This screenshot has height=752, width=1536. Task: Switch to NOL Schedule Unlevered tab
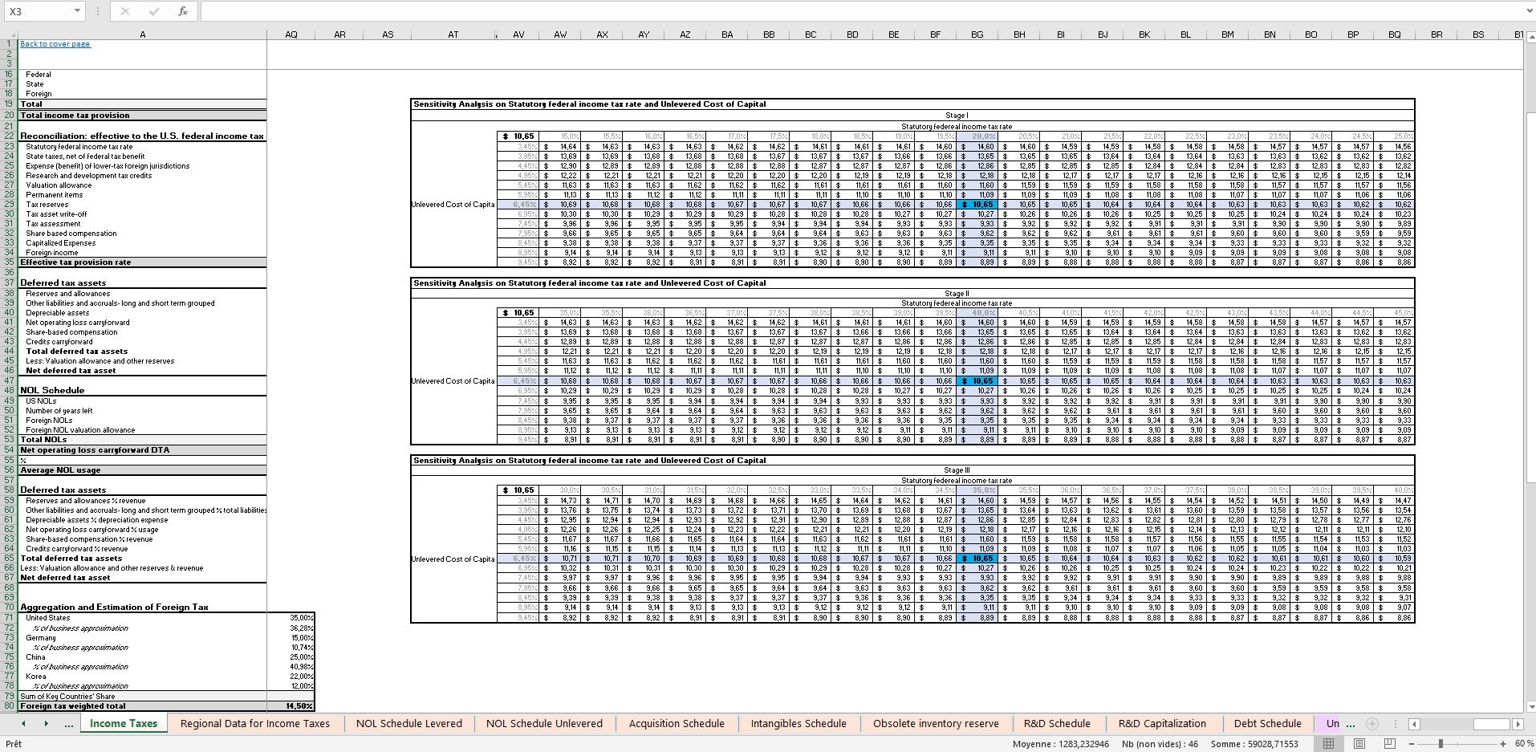click(x=544, y=723)
